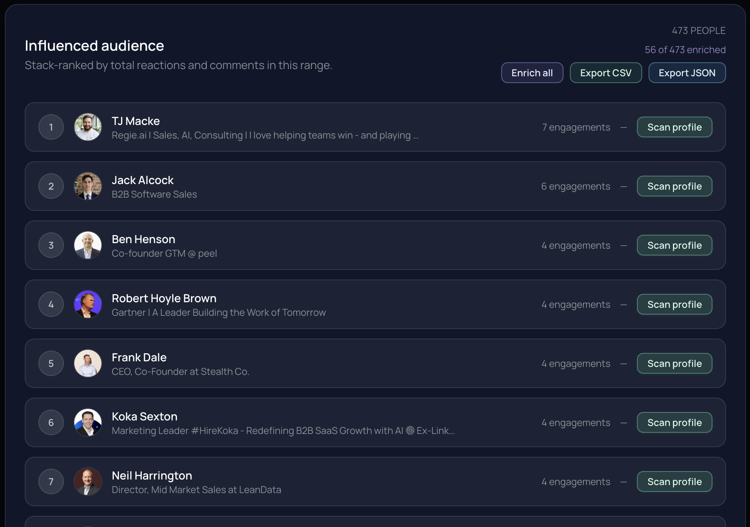
Task: Click rank badge number 6
Action: (x=51, y=422)
